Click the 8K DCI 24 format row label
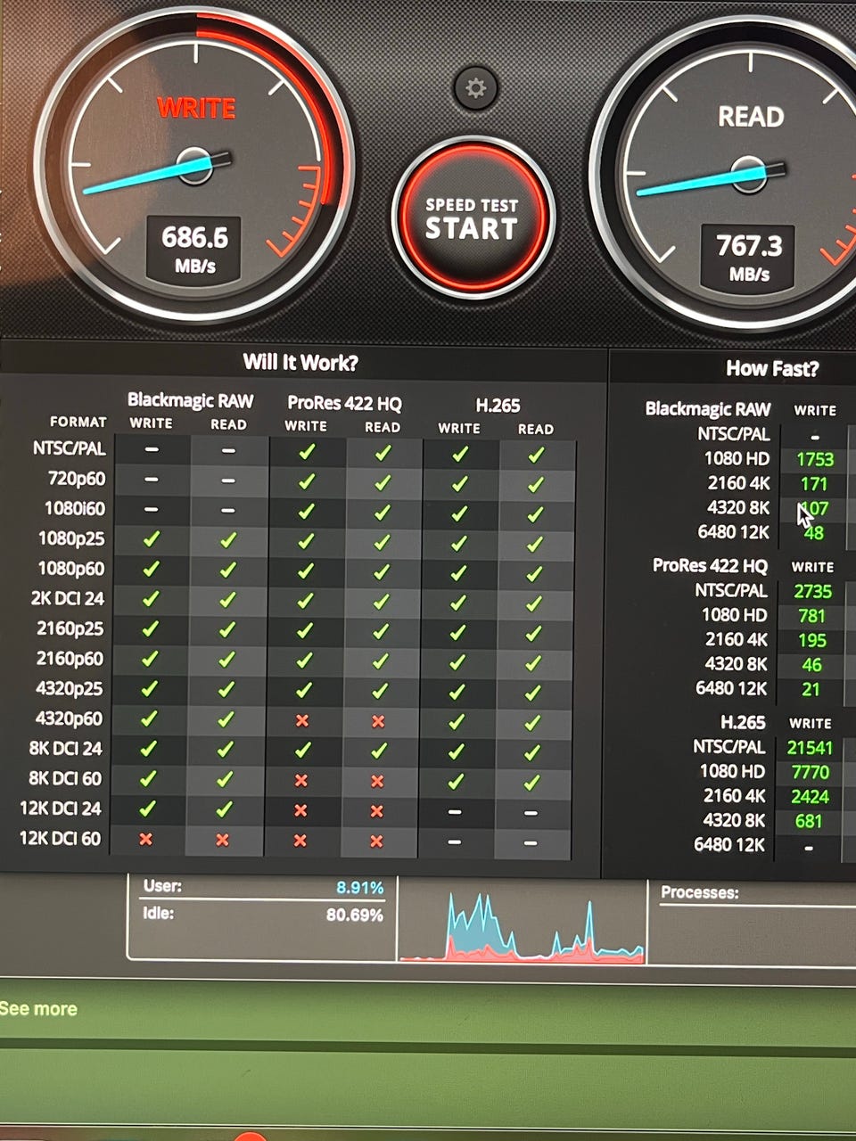This screenshot has height=1141, width=856. click(65, 748)
